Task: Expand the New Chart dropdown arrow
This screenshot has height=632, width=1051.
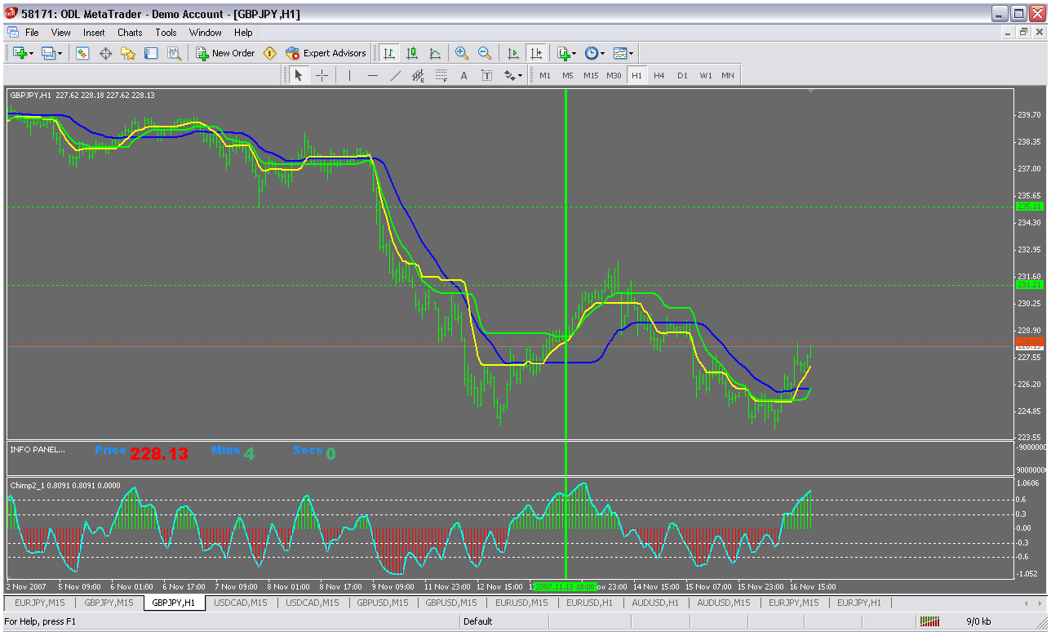Action: (31, 53)
